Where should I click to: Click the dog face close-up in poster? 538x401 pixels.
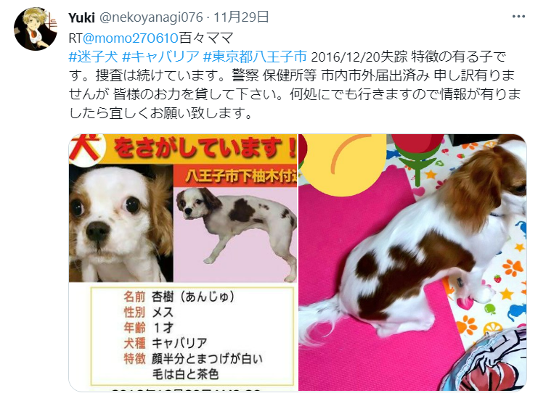pyautogui.click(x=121, y=223)
